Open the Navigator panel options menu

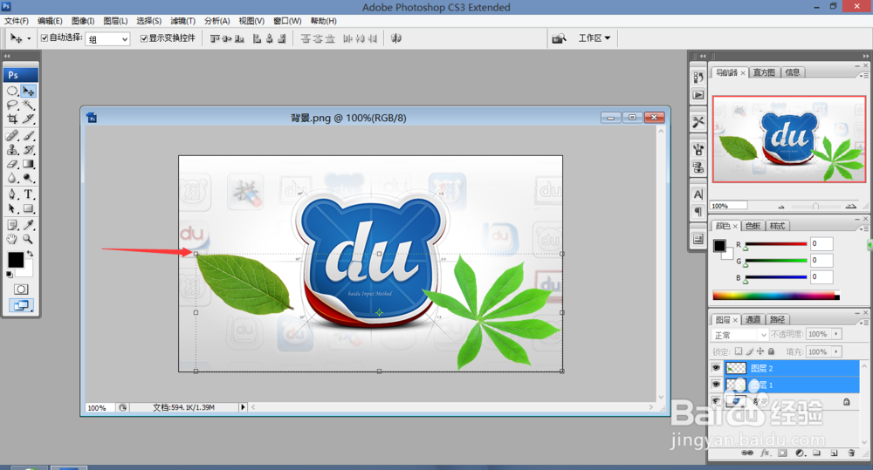(863, 75)
